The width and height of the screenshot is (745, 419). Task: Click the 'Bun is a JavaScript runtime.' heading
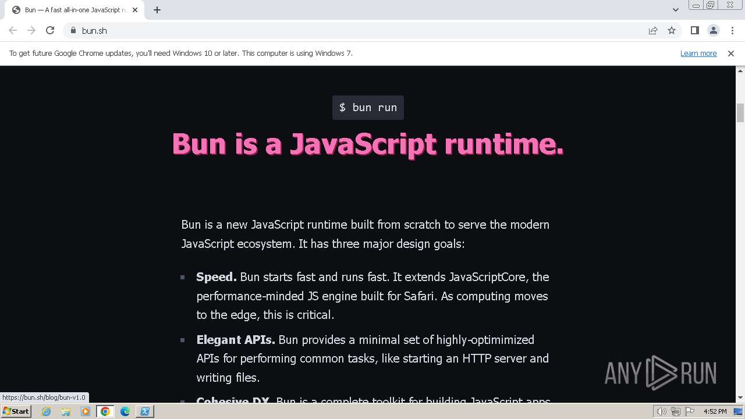coord(368,144)
